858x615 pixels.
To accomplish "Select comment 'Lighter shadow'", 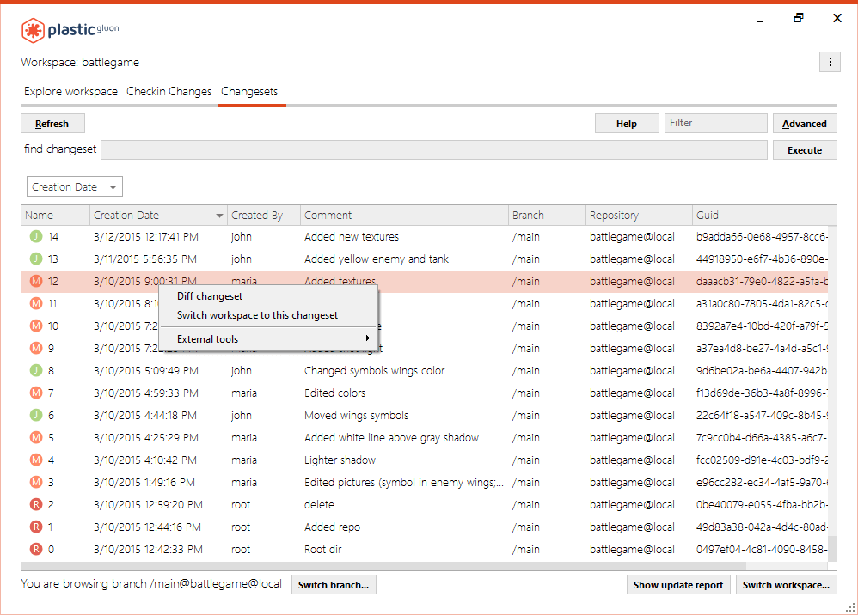I will click(x=340, y=460).
